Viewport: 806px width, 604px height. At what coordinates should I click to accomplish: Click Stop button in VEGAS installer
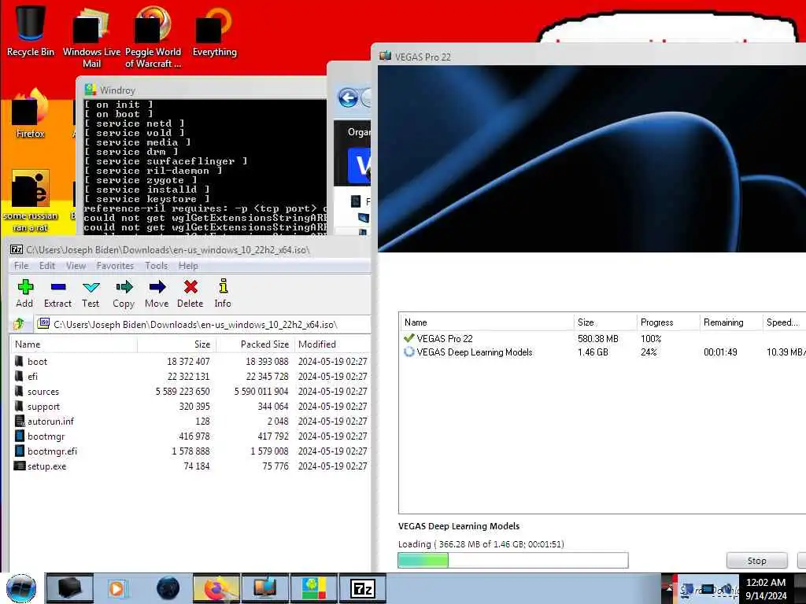point(756,560)
